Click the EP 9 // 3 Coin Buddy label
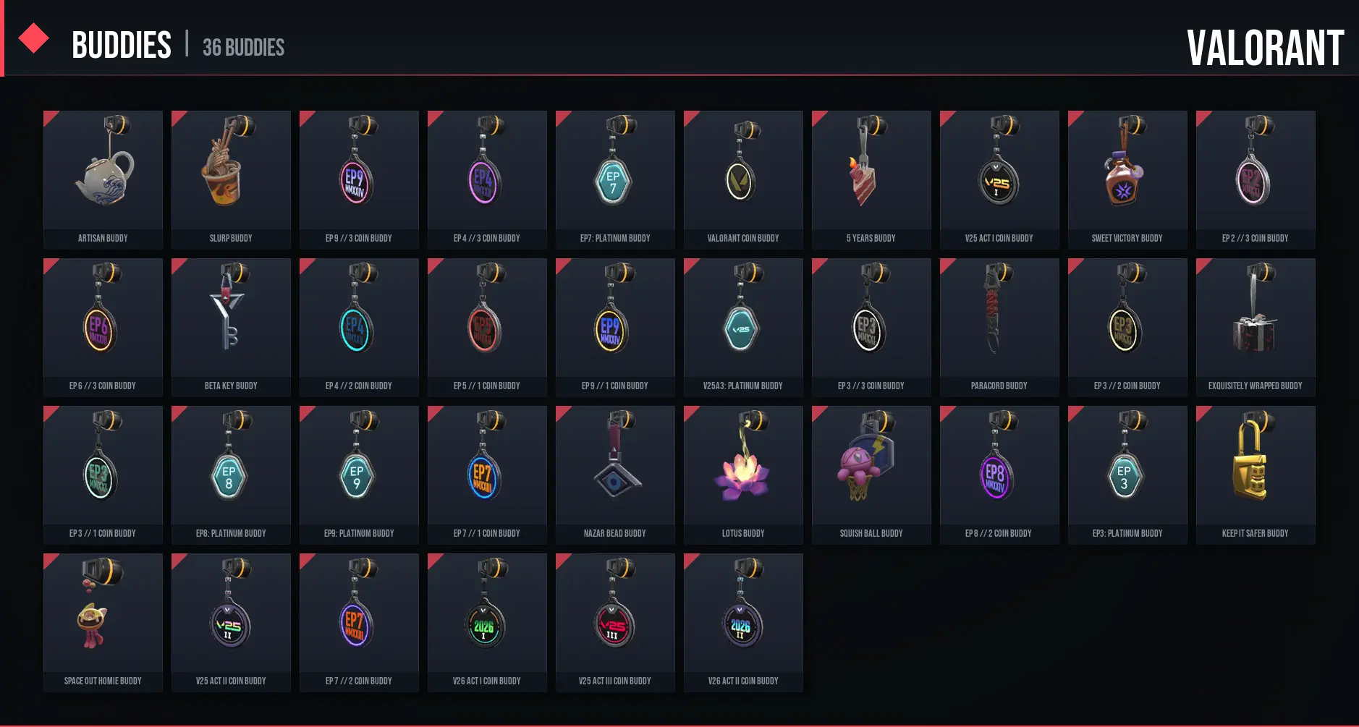The width and height of the screenshot is (1359, 727). [x=359, y=238]
